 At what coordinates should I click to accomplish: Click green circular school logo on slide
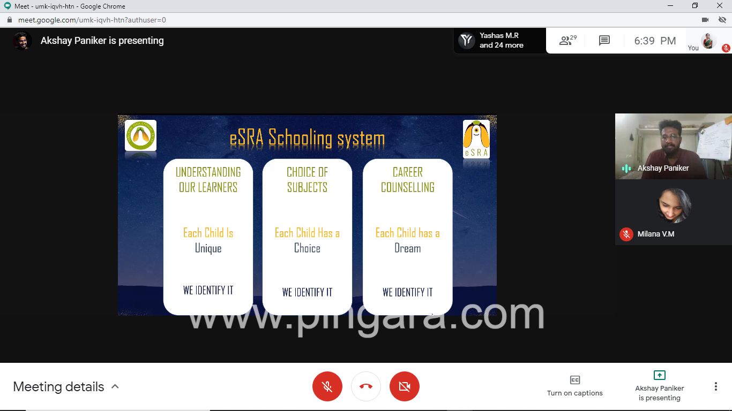click(140, 135)
